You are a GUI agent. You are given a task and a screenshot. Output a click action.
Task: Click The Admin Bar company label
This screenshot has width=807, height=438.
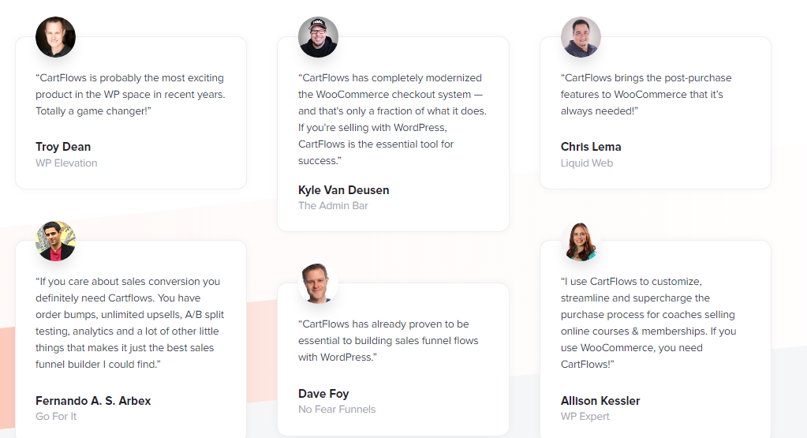pyautogui.click(x=333, y=206)
